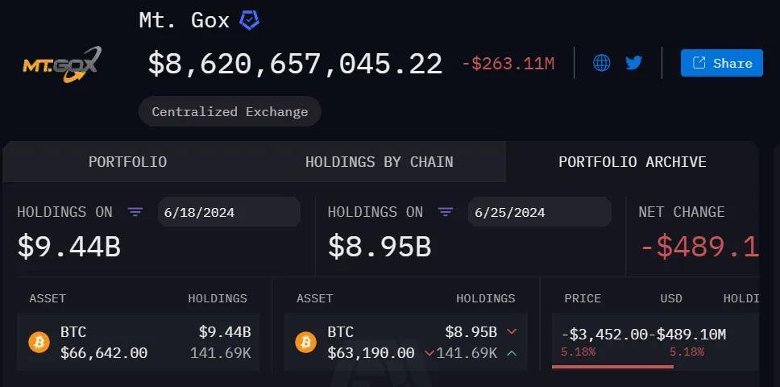
Task: Click the green up arrow next to 141.69K
Action: coord(512,353)
